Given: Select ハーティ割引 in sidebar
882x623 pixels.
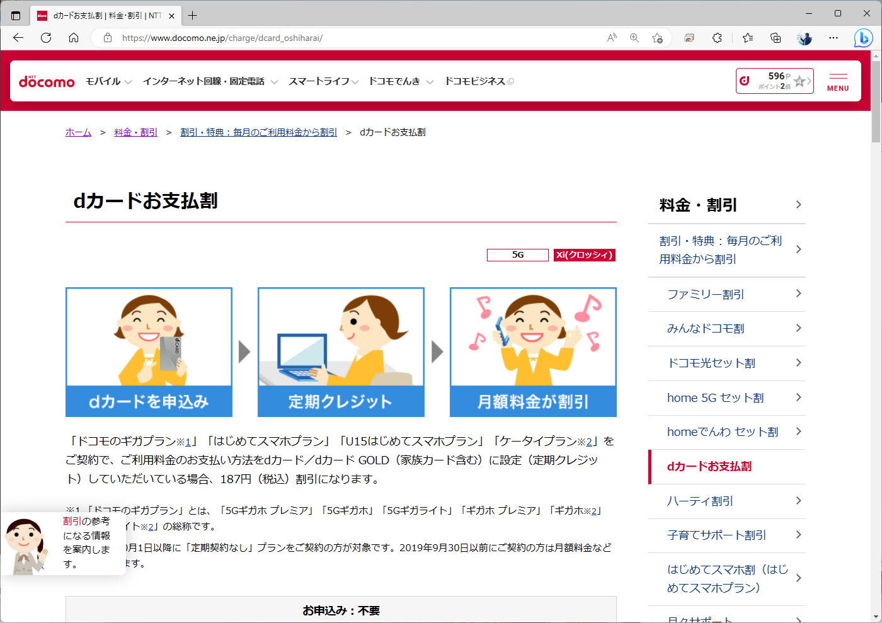Looking at the screenshot, I should [x=727, y=501].
